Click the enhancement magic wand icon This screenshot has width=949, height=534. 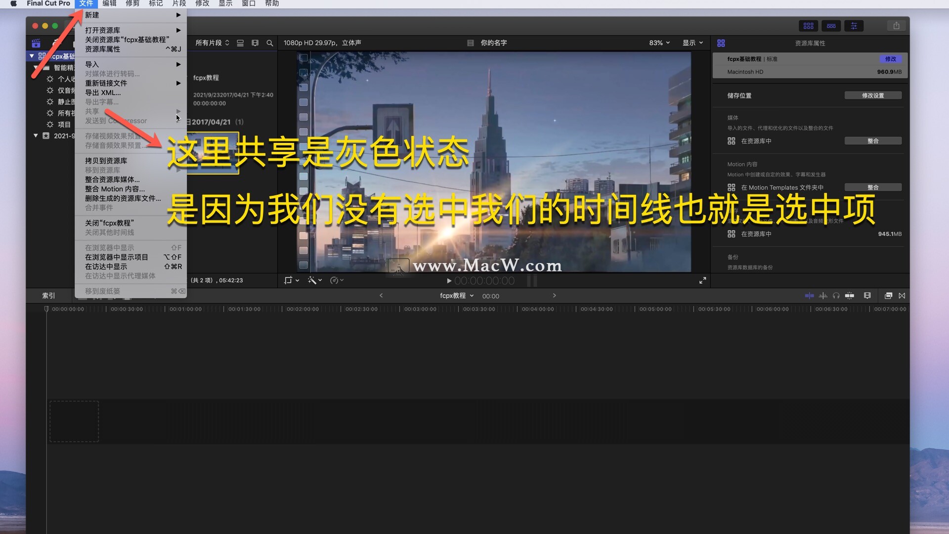[312, 280]
